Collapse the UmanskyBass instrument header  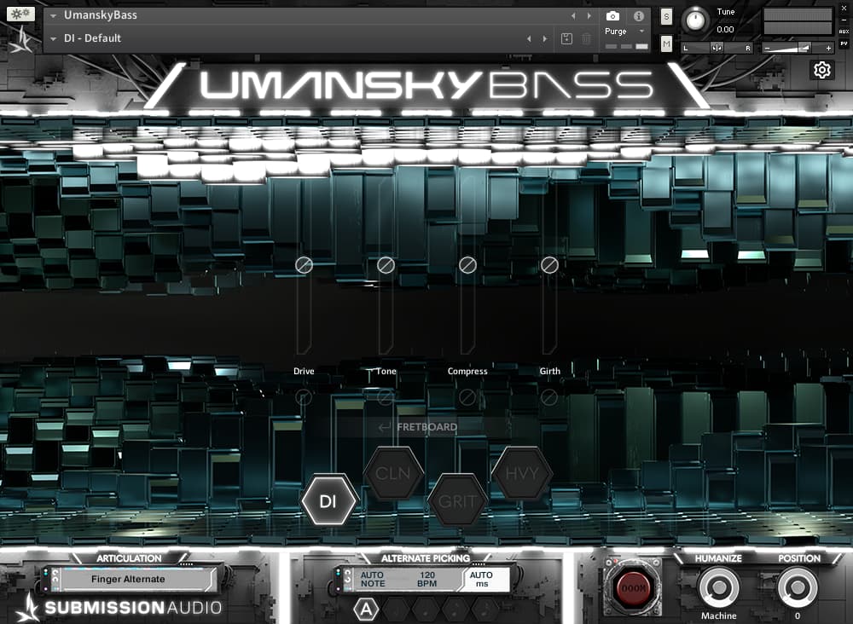[53, 14]
